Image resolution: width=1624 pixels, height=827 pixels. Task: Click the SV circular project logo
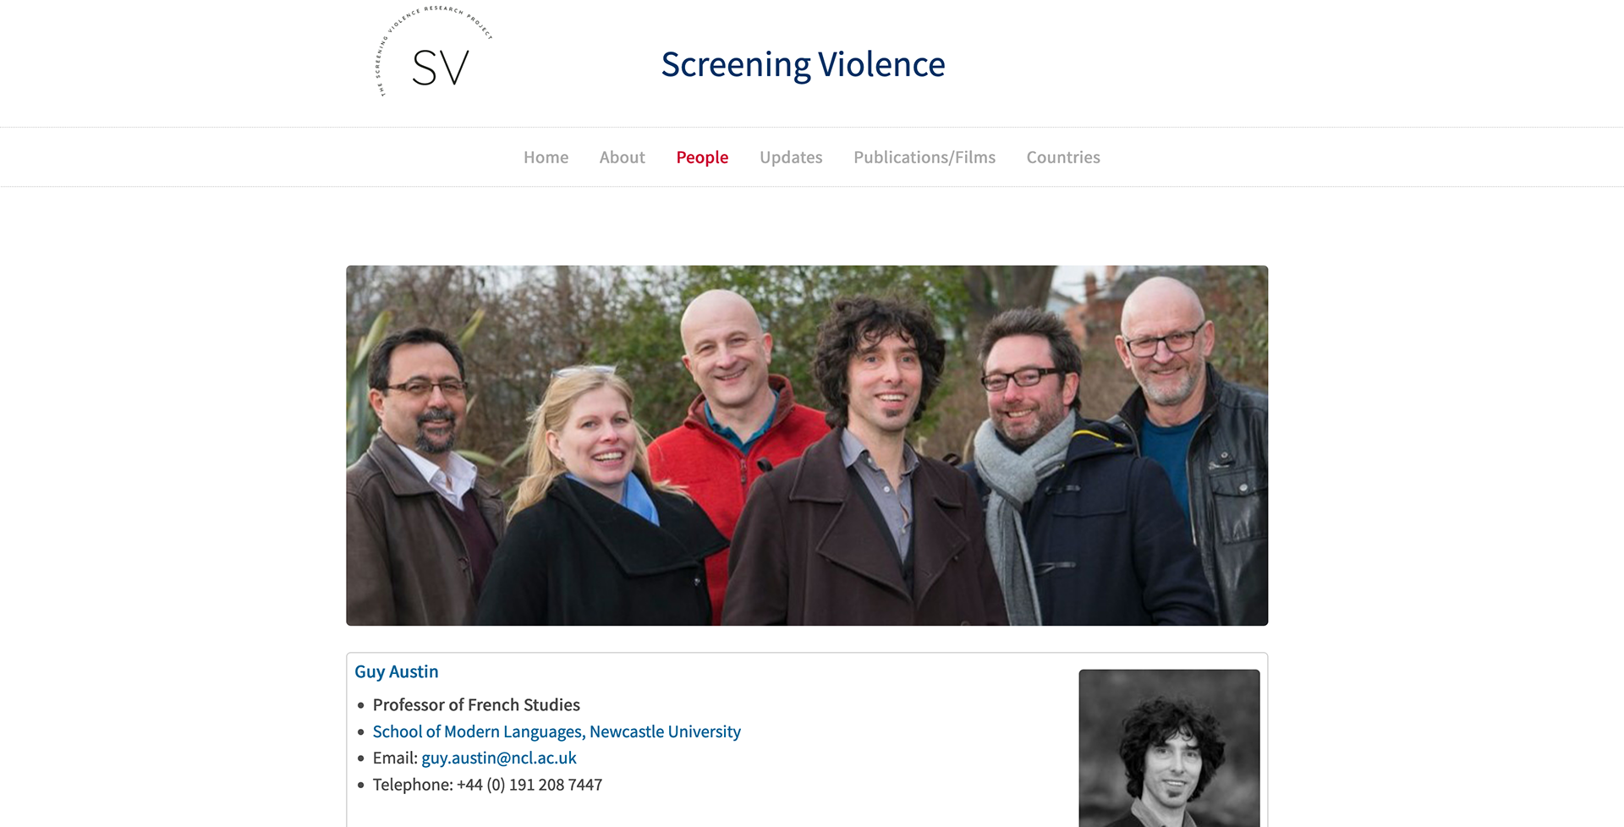pos(434,52)
